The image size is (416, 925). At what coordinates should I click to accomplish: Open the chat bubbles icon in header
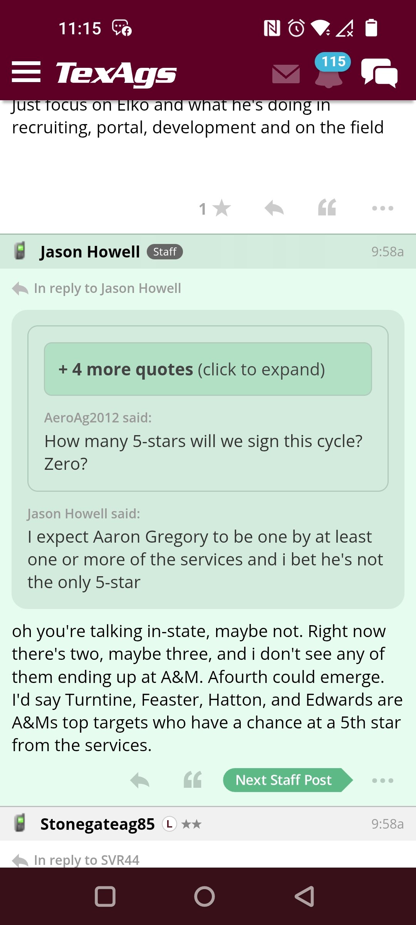pos(379,73)
